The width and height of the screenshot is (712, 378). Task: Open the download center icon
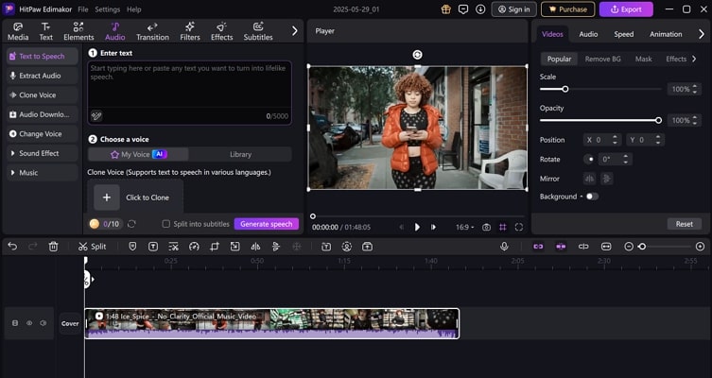tap(480, 9)
